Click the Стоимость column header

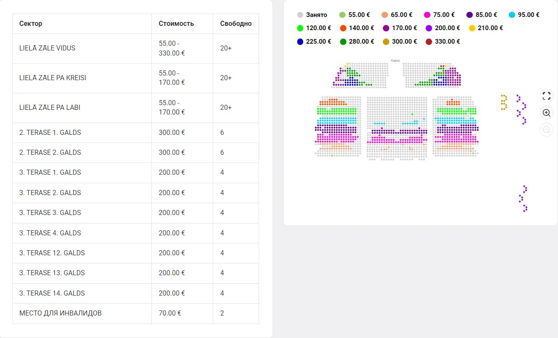point(176,24)
